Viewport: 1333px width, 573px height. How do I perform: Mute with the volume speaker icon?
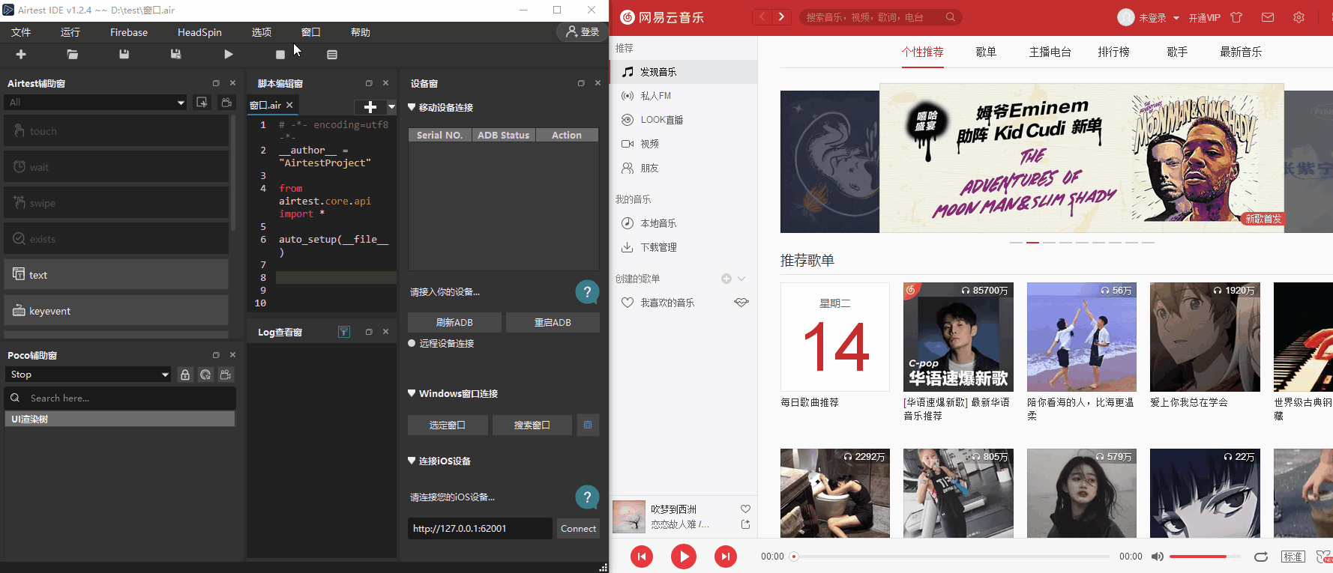[1158, 557]
